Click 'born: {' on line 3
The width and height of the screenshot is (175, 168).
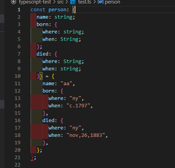click(x=47, y=24)
